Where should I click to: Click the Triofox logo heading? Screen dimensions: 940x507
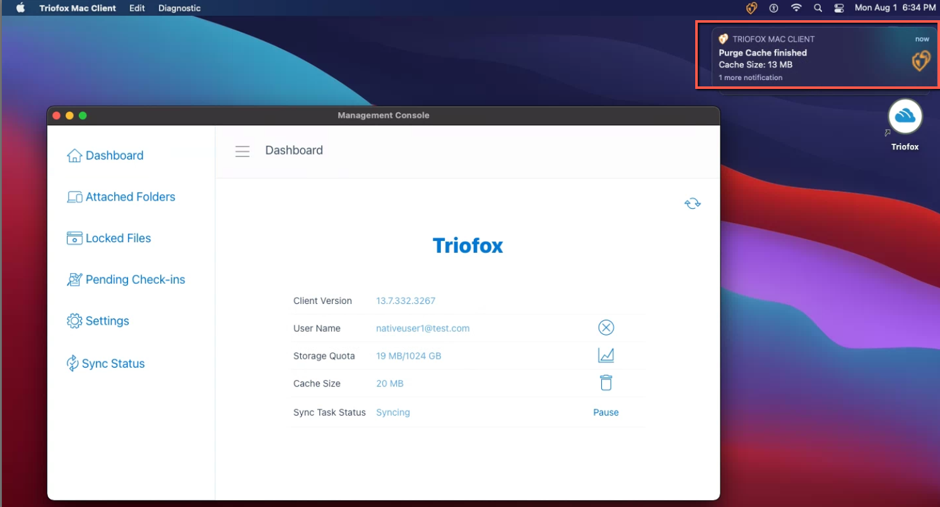[x=468, y=245]
